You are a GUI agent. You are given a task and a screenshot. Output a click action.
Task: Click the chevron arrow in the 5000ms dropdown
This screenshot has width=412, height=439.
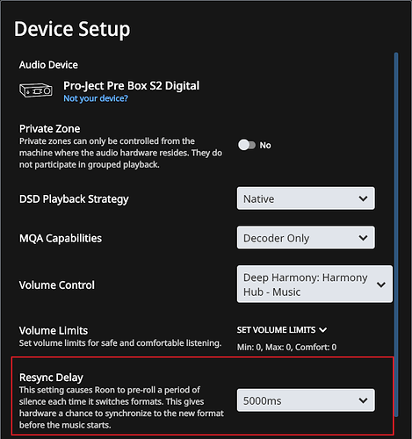pos(363,400)
